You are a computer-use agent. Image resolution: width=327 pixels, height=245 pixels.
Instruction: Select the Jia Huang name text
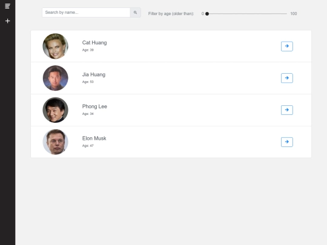pyautogui.click(x=94, y=74)
